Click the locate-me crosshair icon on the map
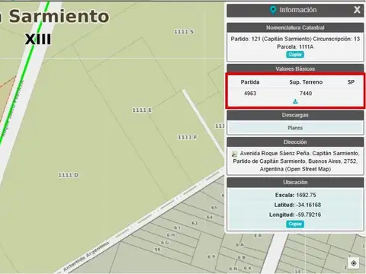This screenshot has width=366, height=274. pyautogui.click(x=354, y=263)
